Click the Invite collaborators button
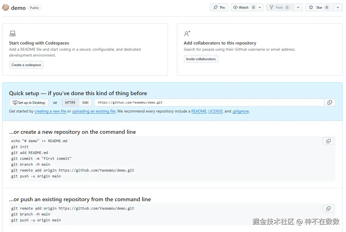346x232 pixels. 201,59
